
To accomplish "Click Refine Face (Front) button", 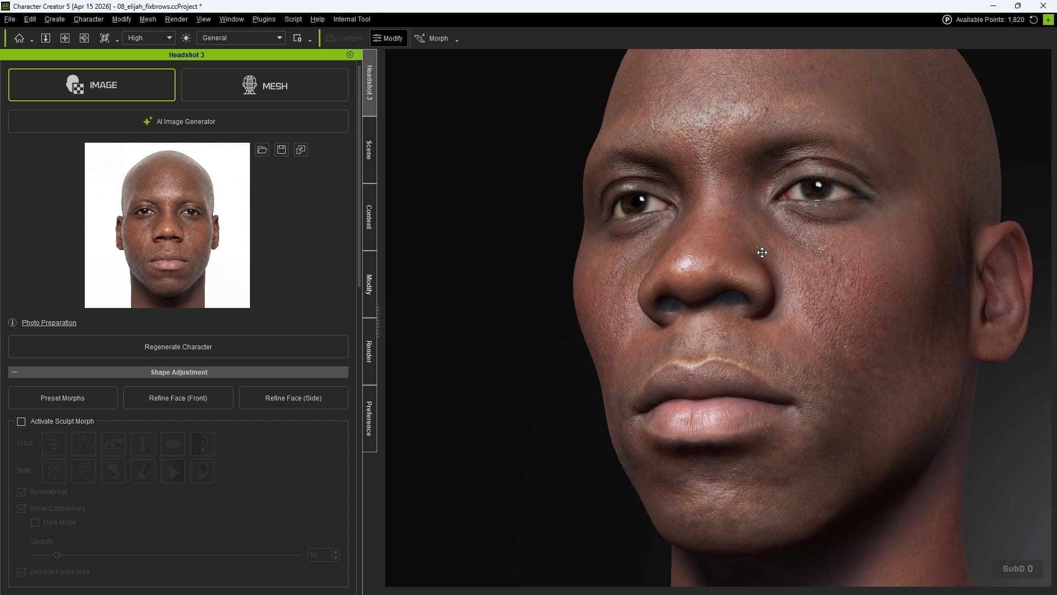I will [178, 398].
